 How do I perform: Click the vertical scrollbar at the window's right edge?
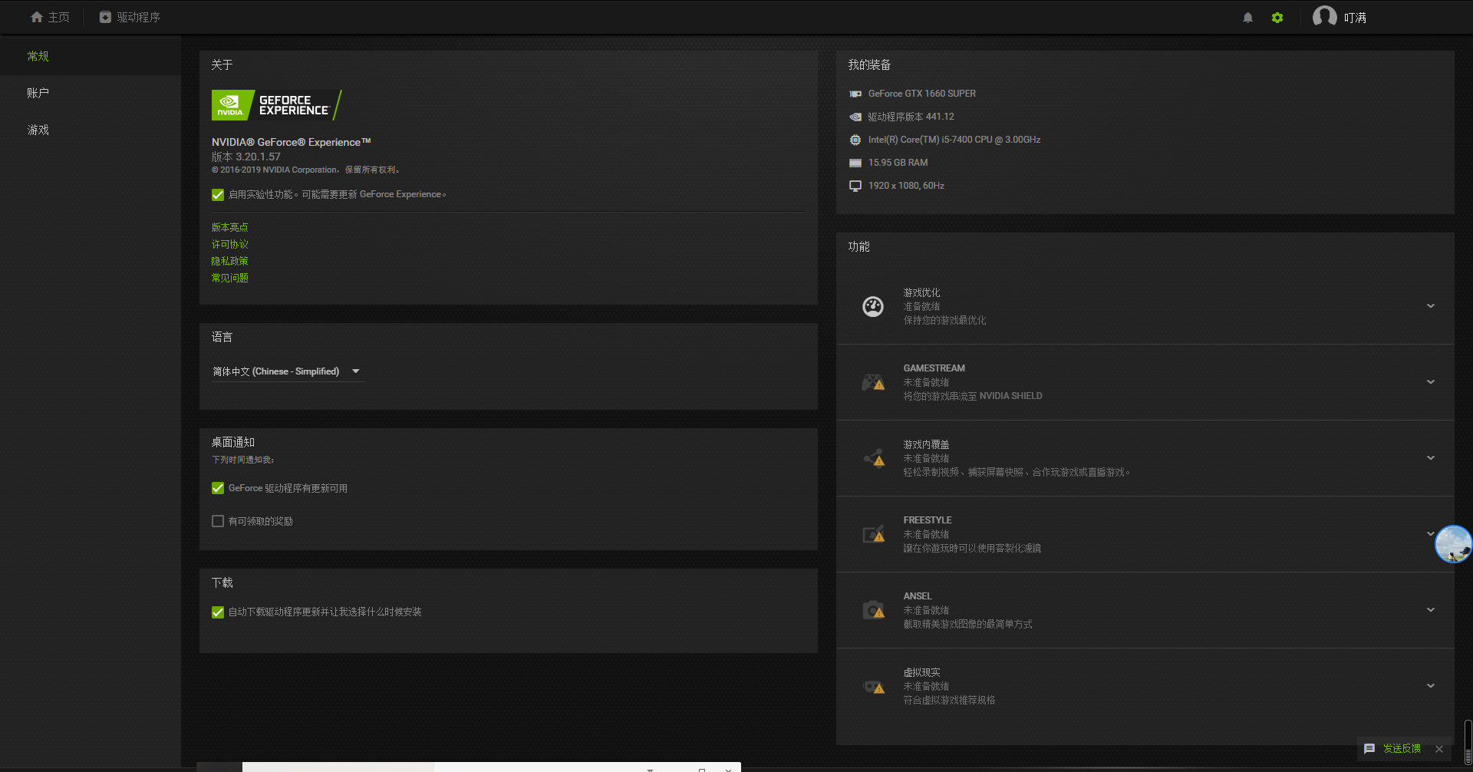point(1468,742)
